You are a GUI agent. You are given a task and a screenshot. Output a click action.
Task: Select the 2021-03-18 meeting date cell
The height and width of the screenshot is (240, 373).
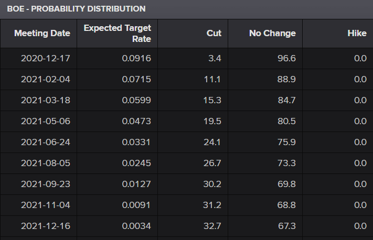click(x=38, y=100)
